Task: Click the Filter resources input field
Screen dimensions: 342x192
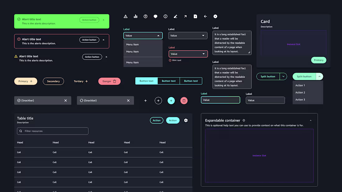Action: pyautogui.click(x=53, y=131)
